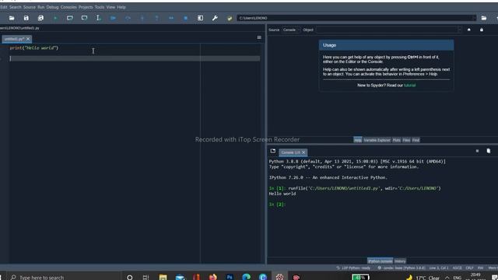Open the Source Console combo box
Image resolution: width=498 pixels, height=280 pixels.
point(291,30)
